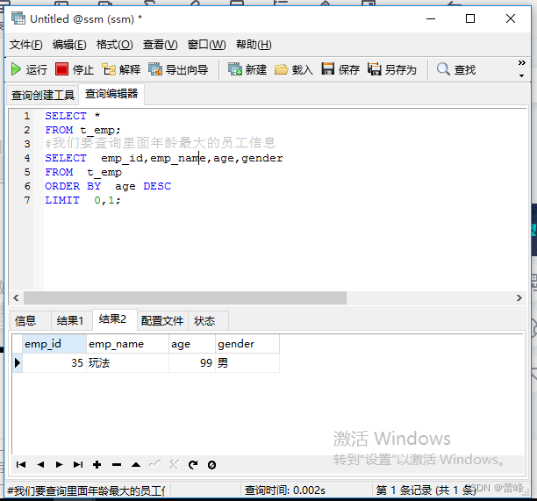Viewport: 537px width, 501px height.
Task: Open the 文件(F) menu
Action: click(x=26, y=45)
